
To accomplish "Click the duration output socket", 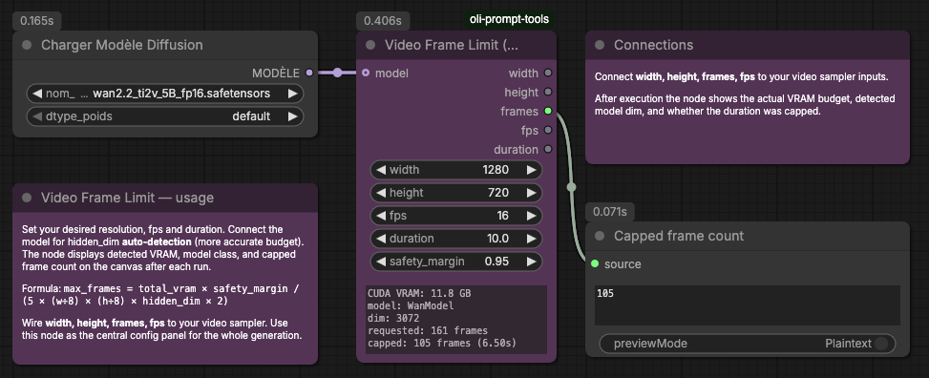I will coord(548,149).
